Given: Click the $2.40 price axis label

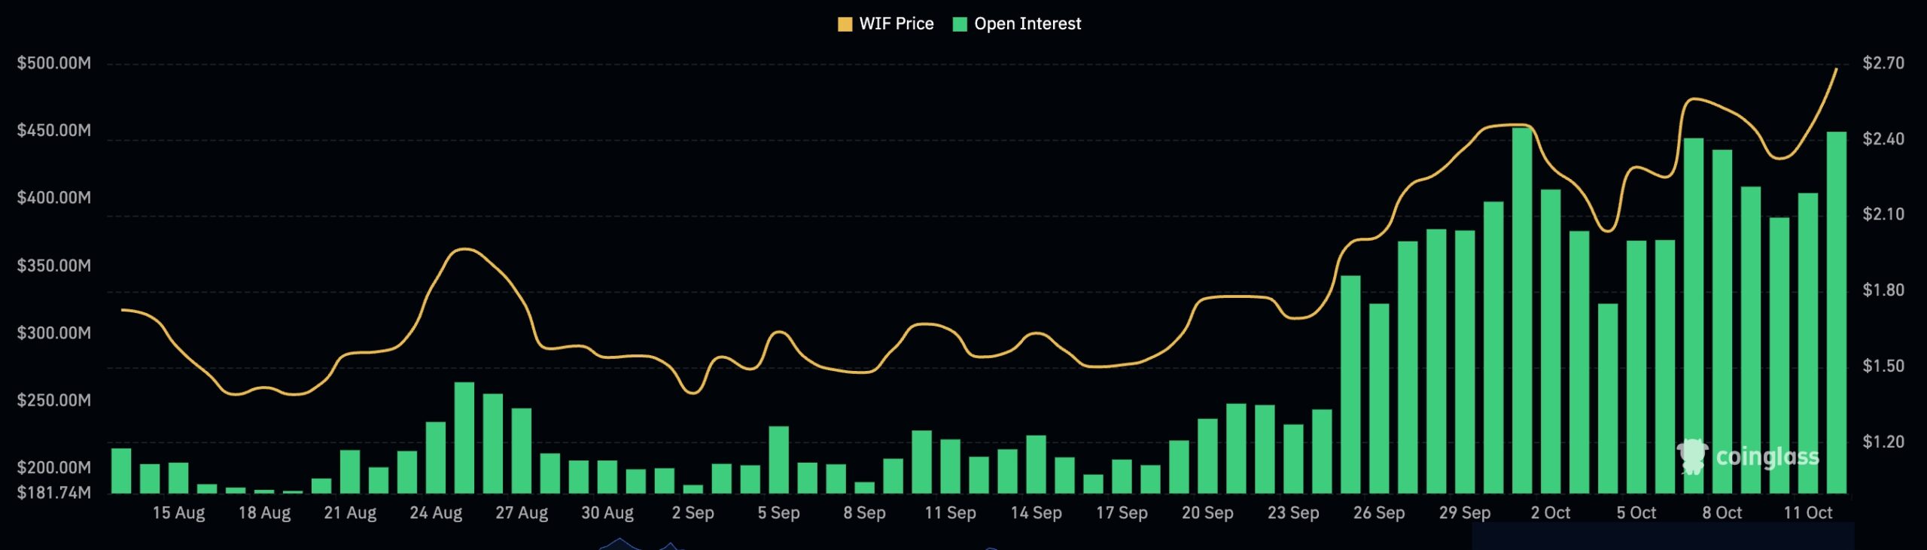Looking at the screenshot, I should [x=1883, y=139].
